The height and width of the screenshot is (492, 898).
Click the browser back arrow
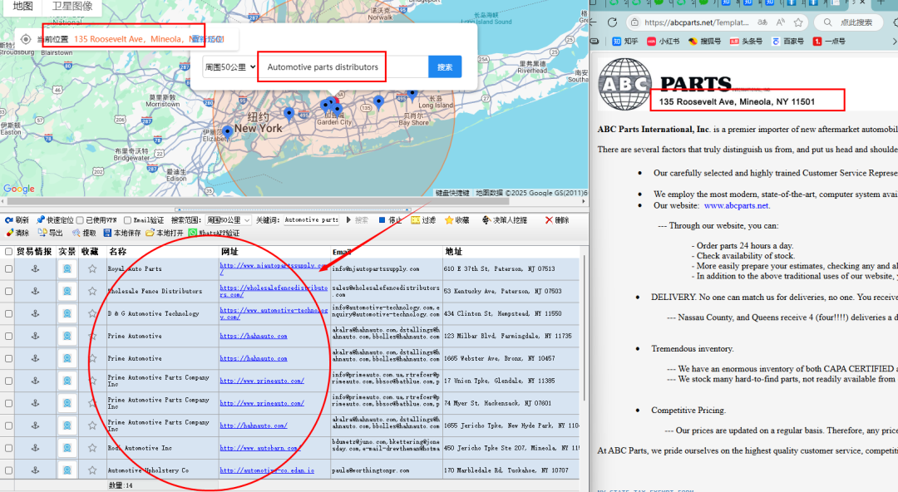594,22
